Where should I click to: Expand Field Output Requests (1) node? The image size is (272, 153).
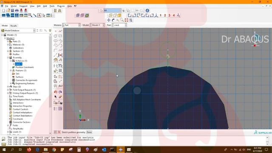8,90
